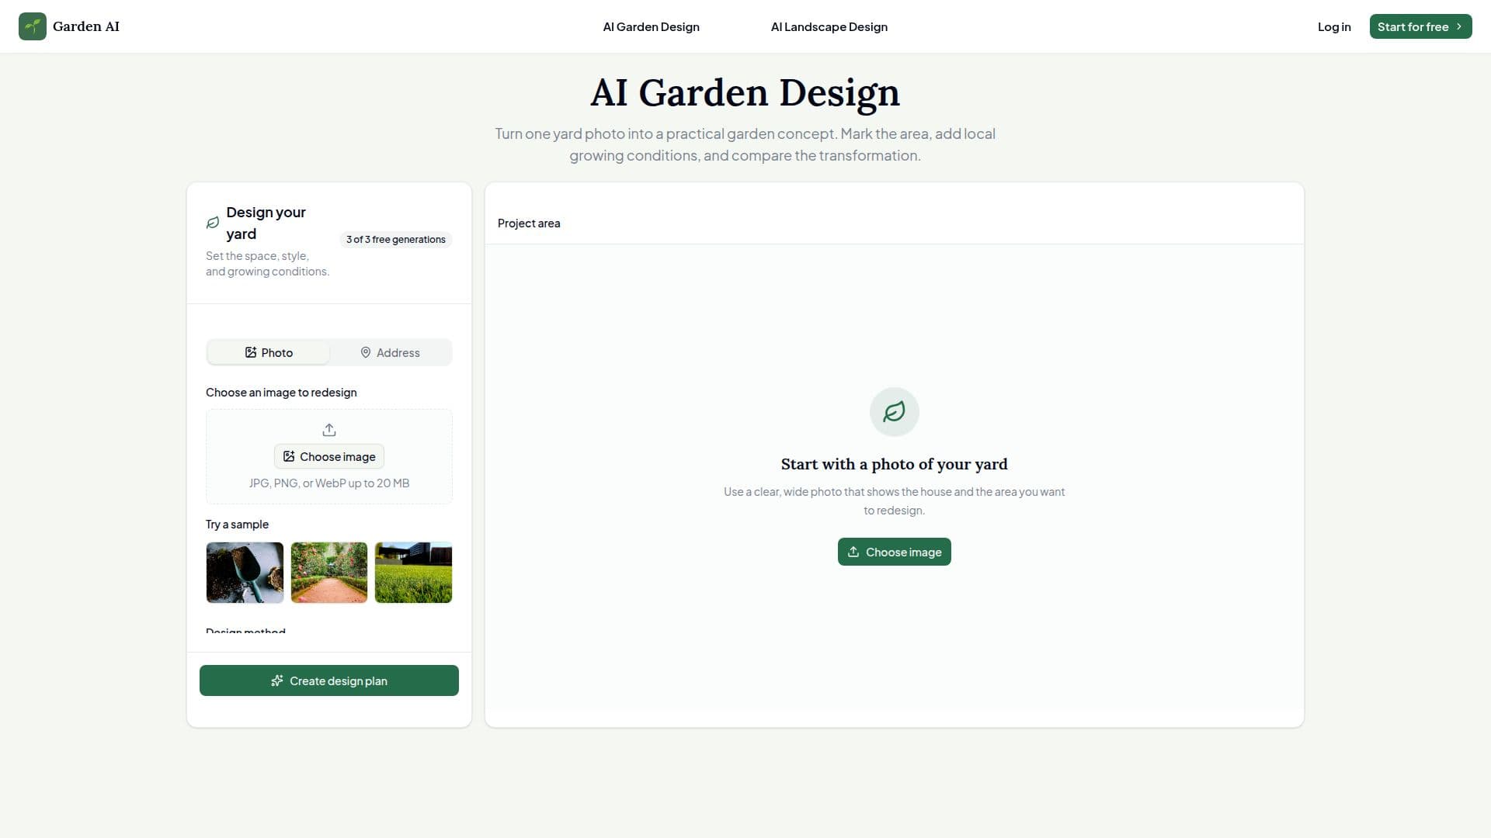Click the 3 of 3 free generations badge
Viewport: 1491px width, 838px height.
click(396, 240)
